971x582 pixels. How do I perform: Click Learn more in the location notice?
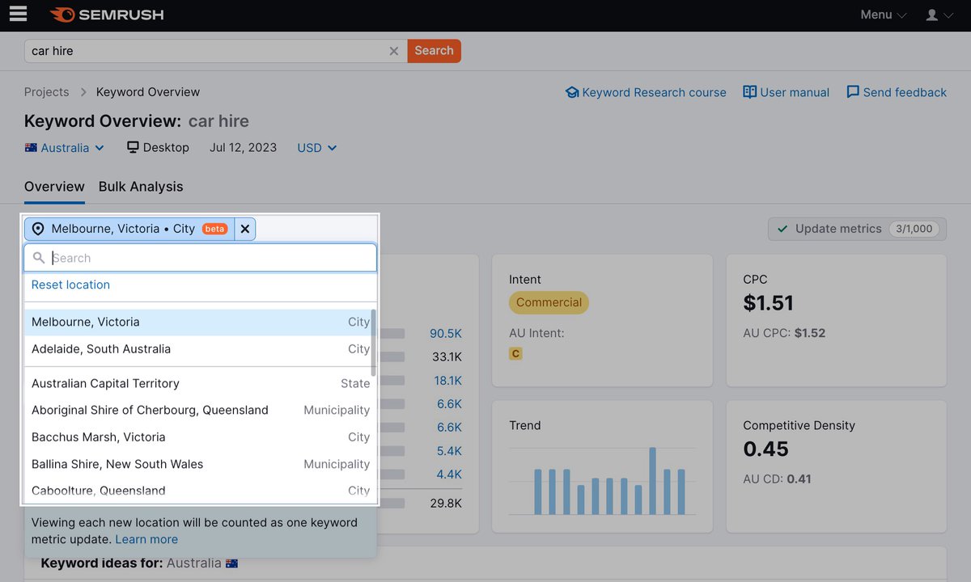(146, 539)
